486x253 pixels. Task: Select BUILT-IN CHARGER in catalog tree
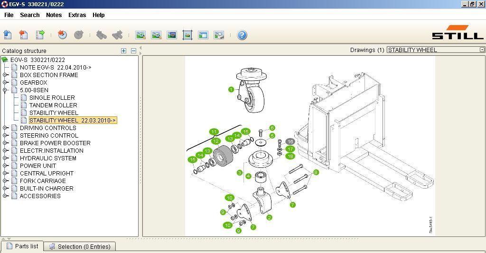coord(47,188)
